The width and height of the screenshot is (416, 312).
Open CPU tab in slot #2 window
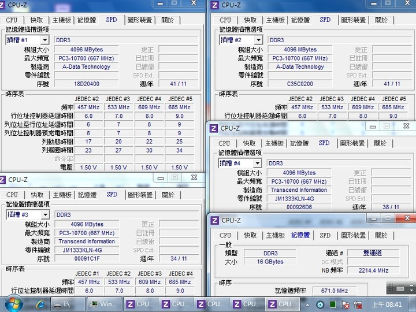[225, 20]
